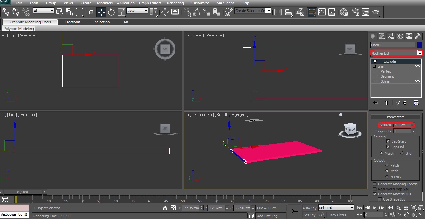
Task: Click the Set Key button
Action: (x=309, y=215)
